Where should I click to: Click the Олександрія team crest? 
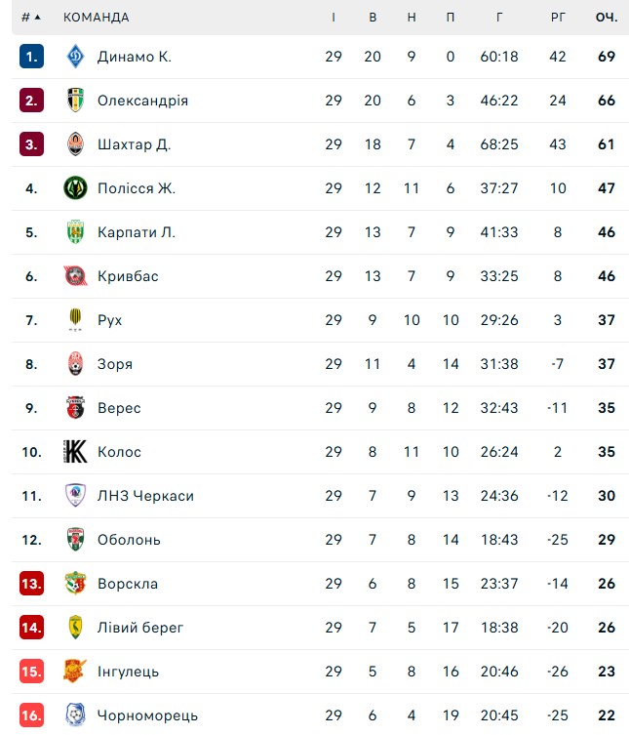click(x=76, y=101)
